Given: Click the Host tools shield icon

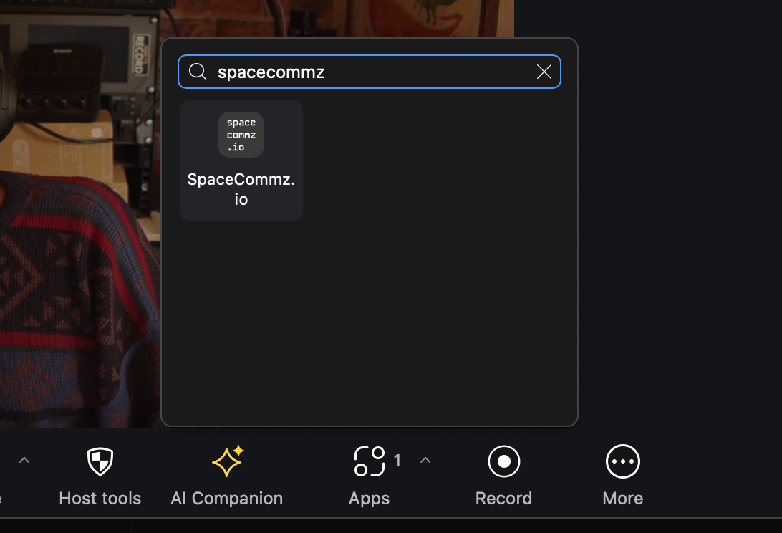Looking at the screenshot, I should pos(100,461).
